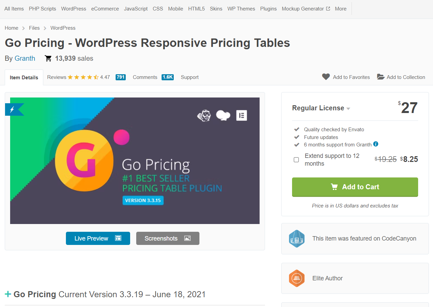The height and width of the screenshot is (307, 433).
Task: Click the cloud-shaped icon in banner
Action: [223, 115]
